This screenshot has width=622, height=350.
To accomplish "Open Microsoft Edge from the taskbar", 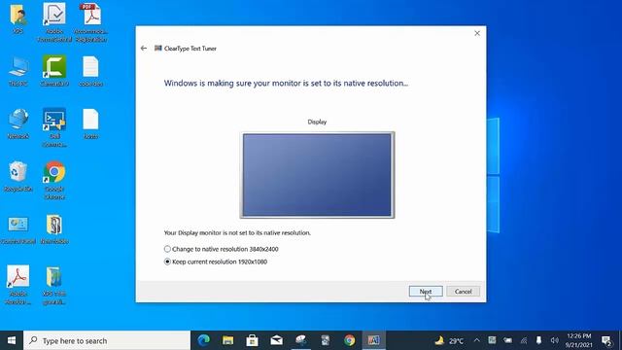I will coord(204,340).
